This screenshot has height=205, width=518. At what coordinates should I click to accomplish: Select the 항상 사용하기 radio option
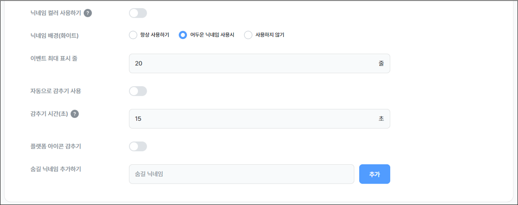[133, 35]
